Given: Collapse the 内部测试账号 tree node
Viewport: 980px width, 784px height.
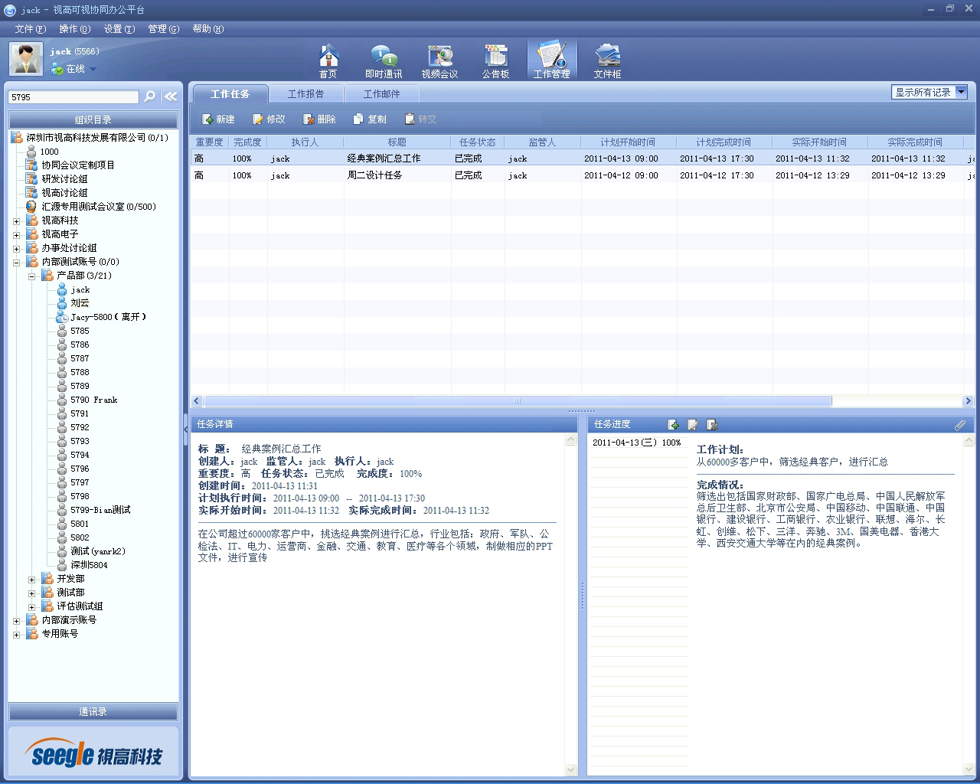Looking at the screenshot, I should pos(17,263).
